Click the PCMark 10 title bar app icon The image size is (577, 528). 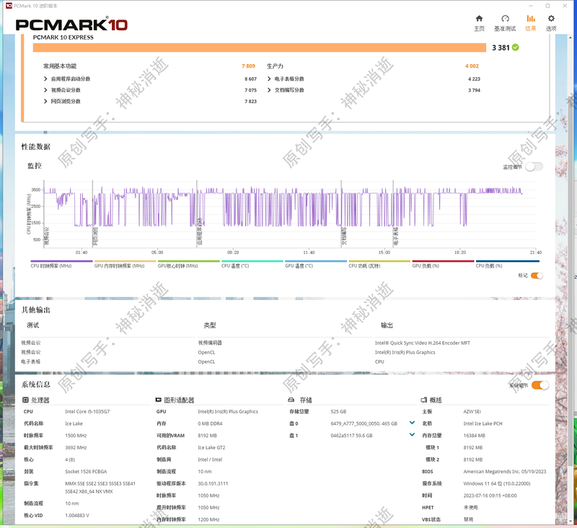[x=9, y=6]
